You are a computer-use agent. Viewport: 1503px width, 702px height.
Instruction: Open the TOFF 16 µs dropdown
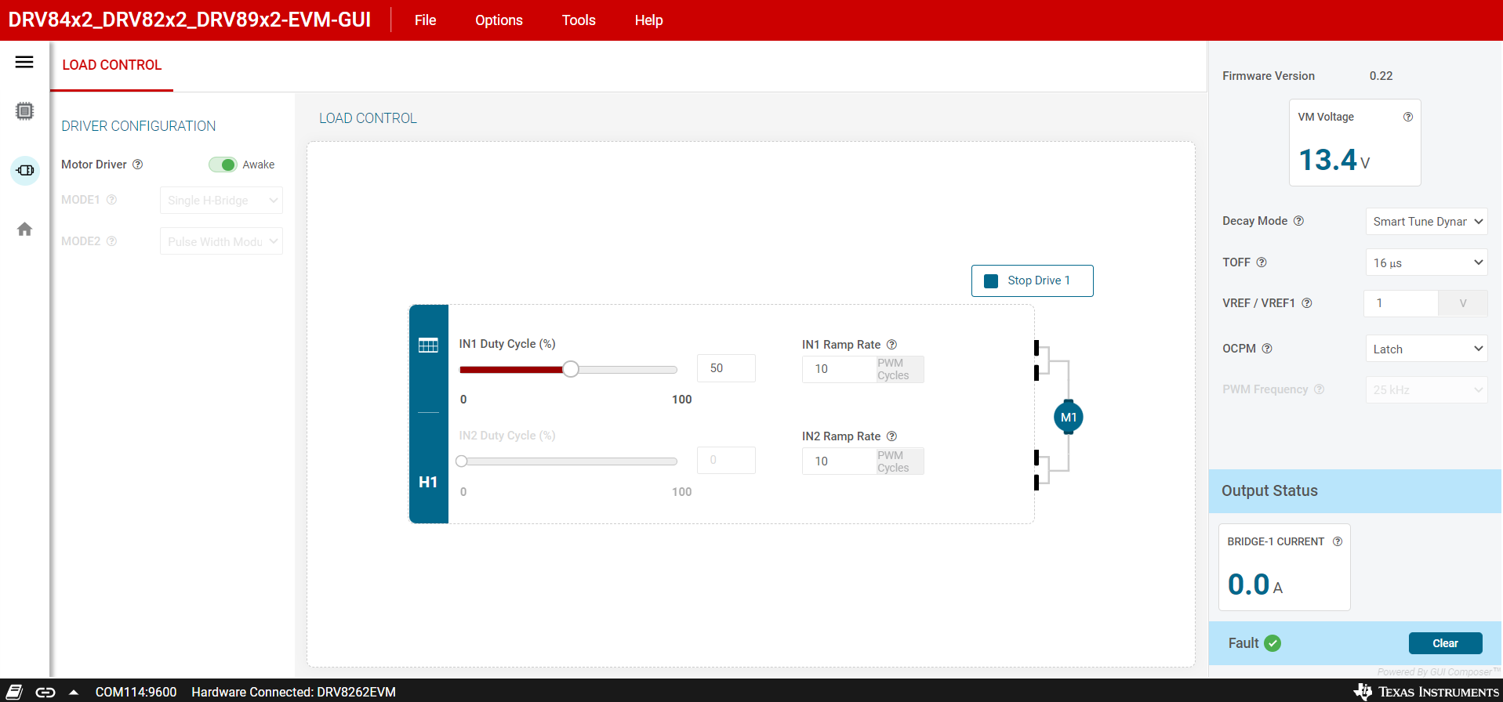pos(1426,262)
